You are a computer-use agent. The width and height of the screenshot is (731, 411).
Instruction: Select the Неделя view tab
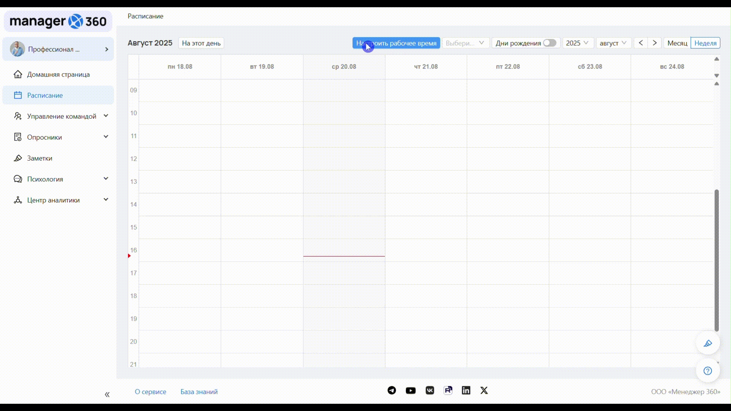705,43
